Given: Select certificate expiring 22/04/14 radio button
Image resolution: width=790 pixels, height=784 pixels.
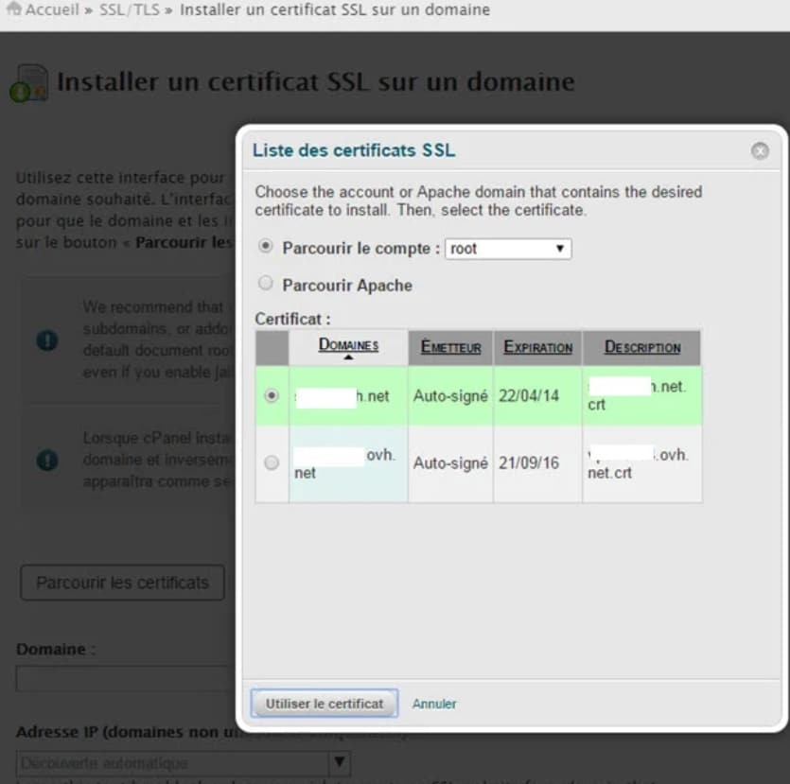Looking at the screenshot, I should 272,395.
